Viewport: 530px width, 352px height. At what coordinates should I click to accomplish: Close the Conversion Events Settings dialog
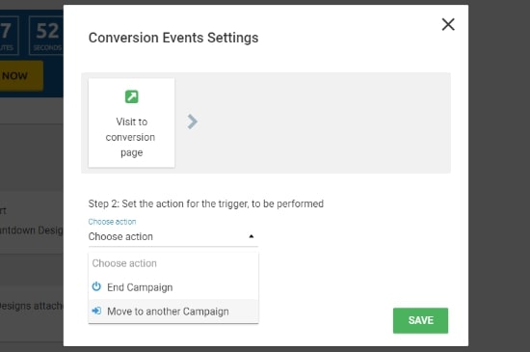[448, 24]
